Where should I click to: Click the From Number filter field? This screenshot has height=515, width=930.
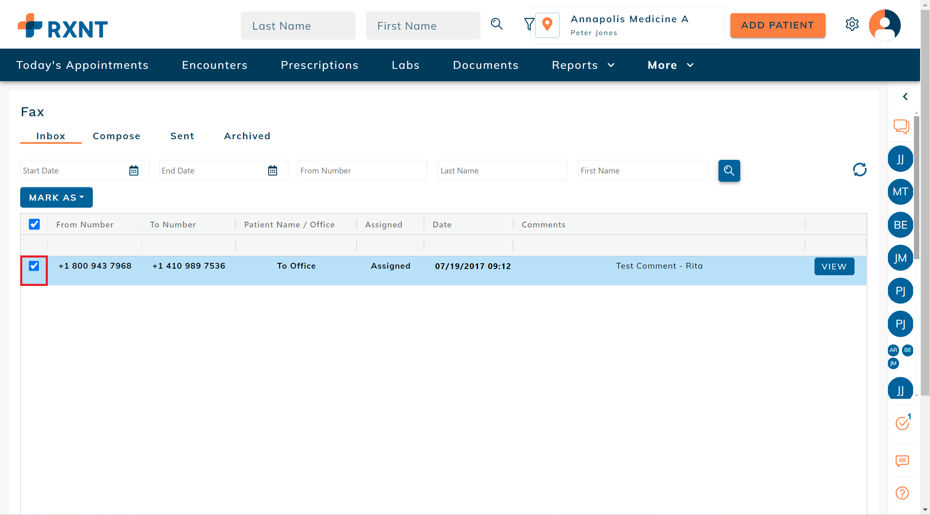[362, 170]
